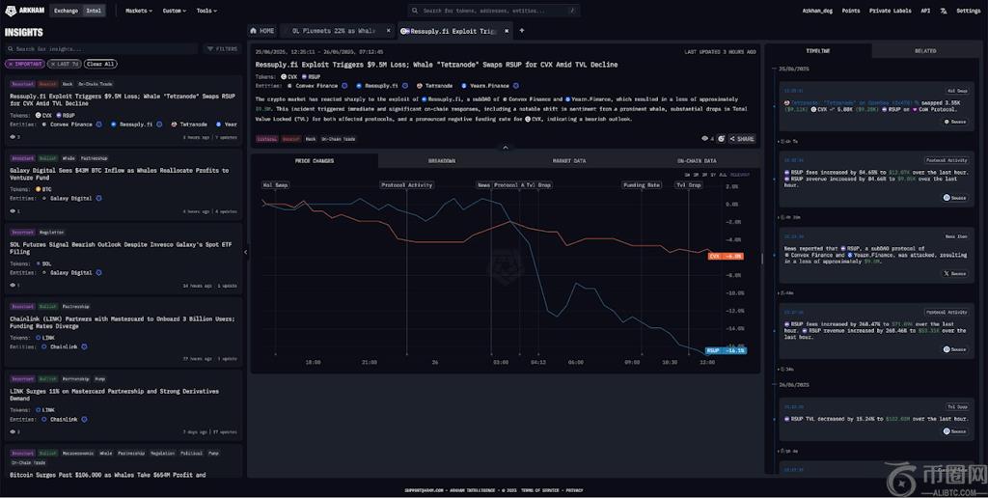988x498 pixels.
Task: Switch to Exchange mode toggle
Action: click(x=66, y=11)
